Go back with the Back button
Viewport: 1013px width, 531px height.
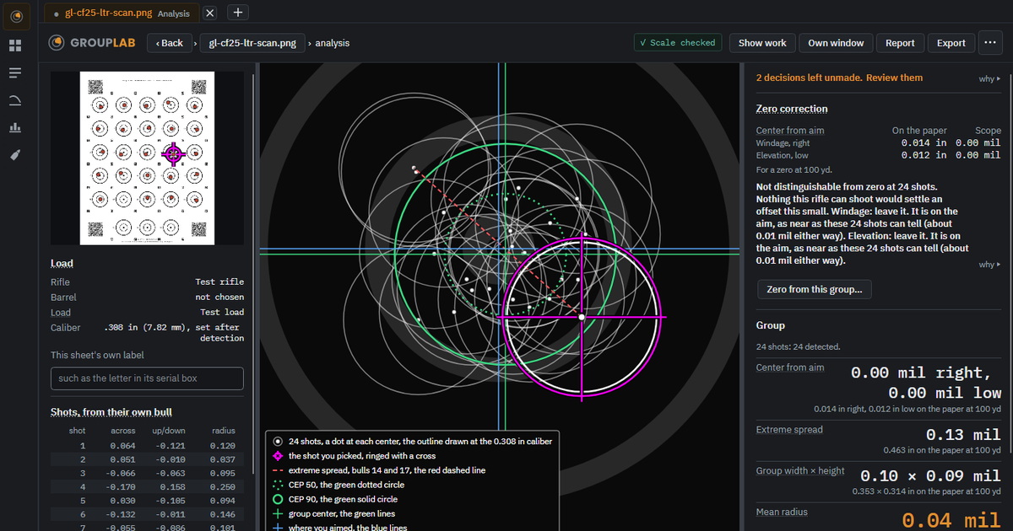(x=169, y=43)
